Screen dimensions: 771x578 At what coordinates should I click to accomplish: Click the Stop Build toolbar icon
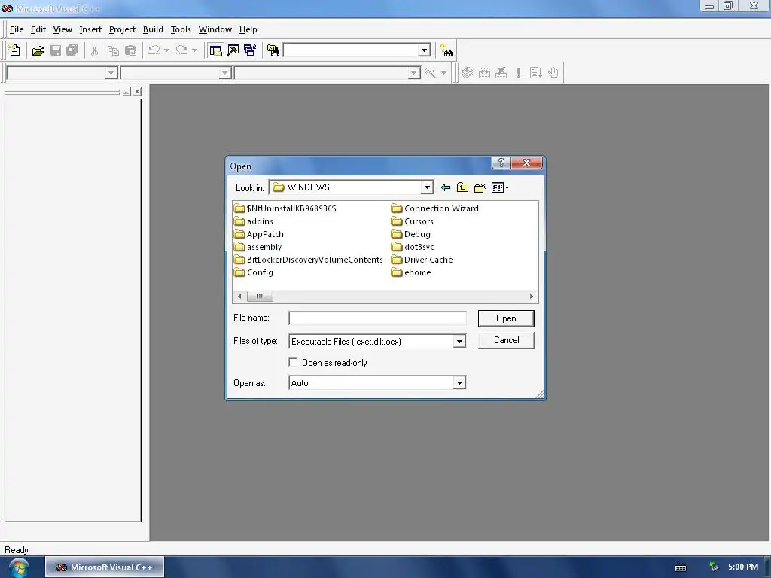coord(501,73)
